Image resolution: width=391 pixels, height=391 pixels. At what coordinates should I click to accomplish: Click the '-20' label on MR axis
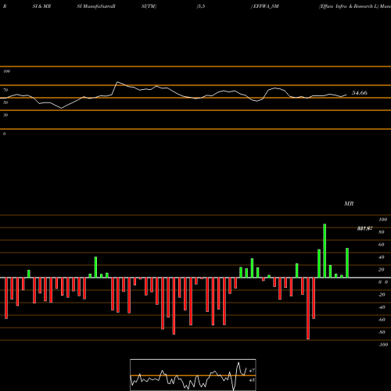tap(382, 295)
